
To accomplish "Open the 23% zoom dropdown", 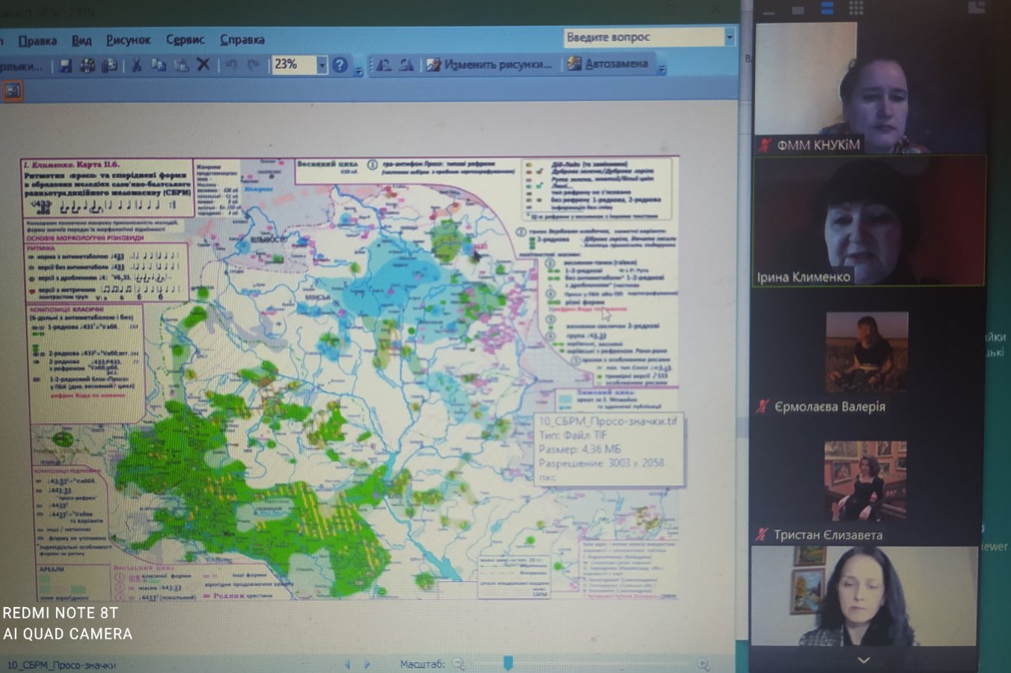I will coord(322,65).
